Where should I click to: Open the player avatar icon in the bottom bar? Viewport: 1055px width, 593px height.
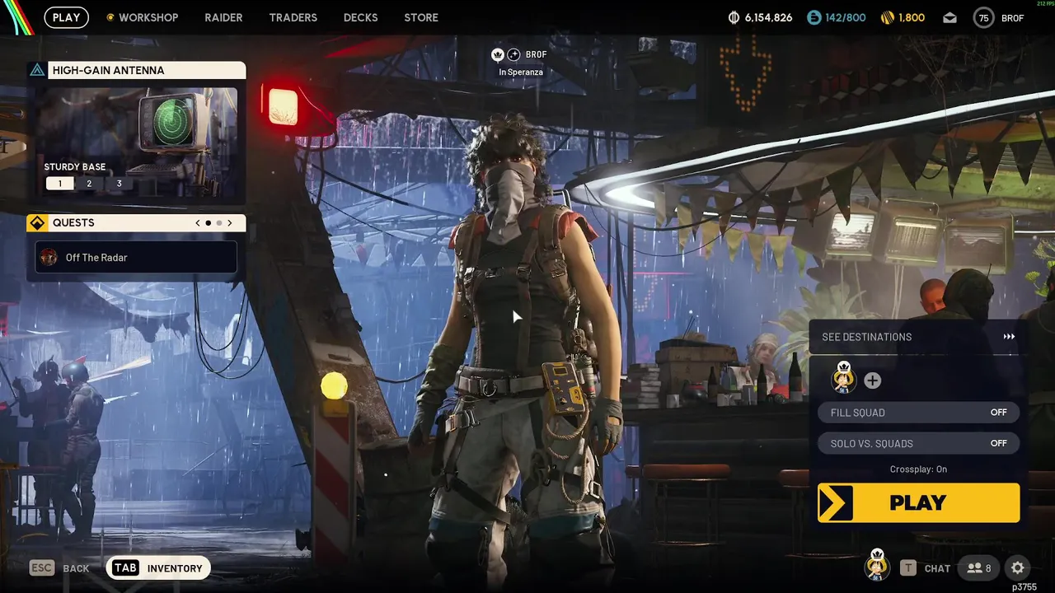pyautogui.click(x=877, y=566)
